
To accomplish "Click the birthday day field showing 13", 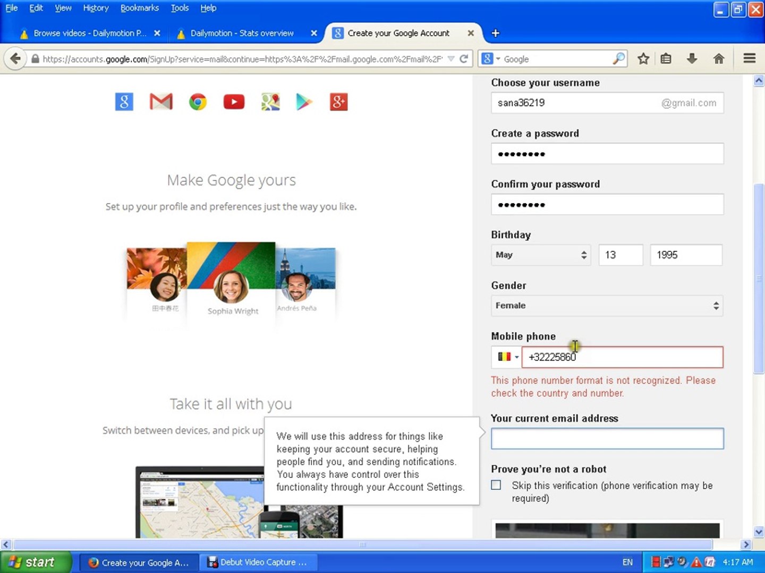I will coord(620,255).
